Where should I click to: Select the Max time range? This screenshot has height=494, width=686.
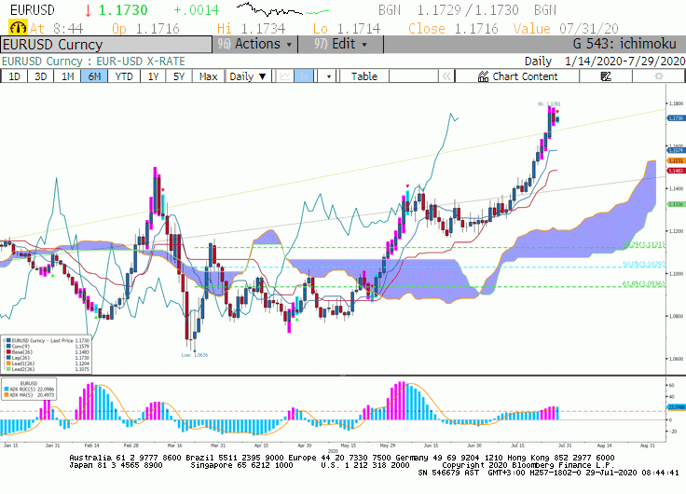(208, 76)
